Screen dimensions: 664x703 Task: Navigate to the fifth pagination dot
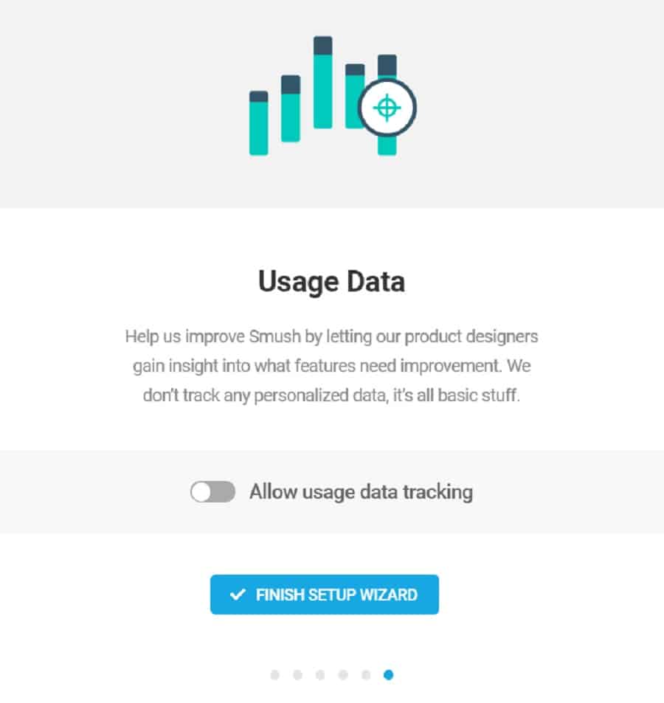(366, 675)
